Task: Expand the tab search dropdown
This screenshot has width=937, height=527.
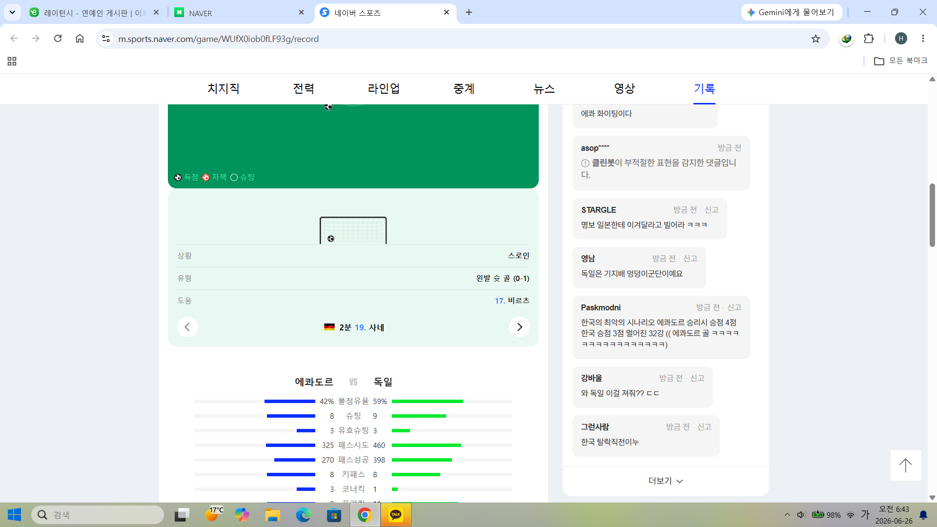Action: click(12, 12)
